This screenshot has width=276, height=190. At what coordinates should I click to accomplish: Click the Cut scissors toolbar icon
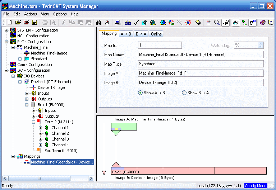coord(64,22)
